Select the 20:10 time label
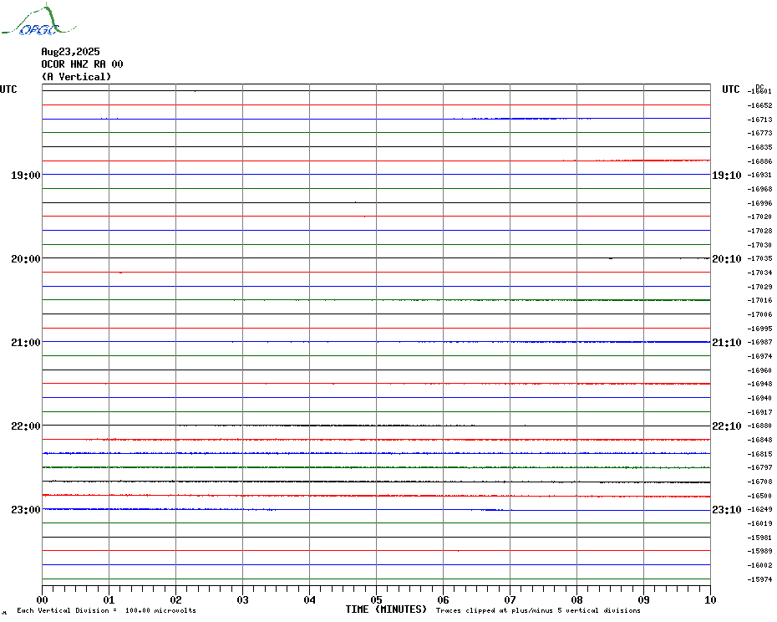The width and height of the screenshot is (777, 622). pyautogui.click(x=727, y=258)
